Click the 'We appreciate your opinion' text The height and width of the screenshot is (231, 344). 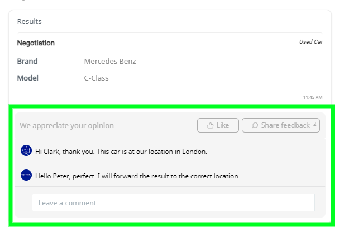(66, 125)
